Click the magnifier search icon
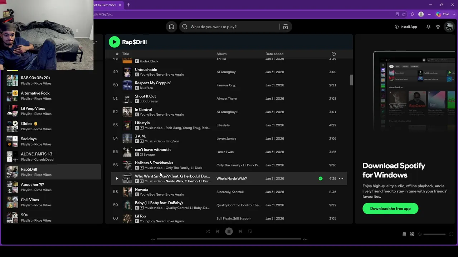458x257 pixels. 185,27
